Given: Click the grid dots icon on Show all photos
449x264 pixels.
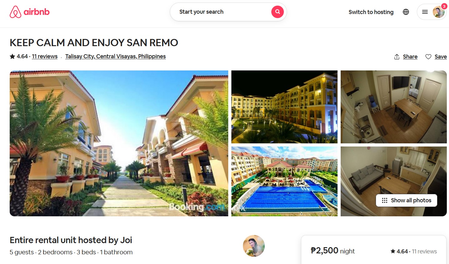Looking at the screenshot, I should 385,200.
